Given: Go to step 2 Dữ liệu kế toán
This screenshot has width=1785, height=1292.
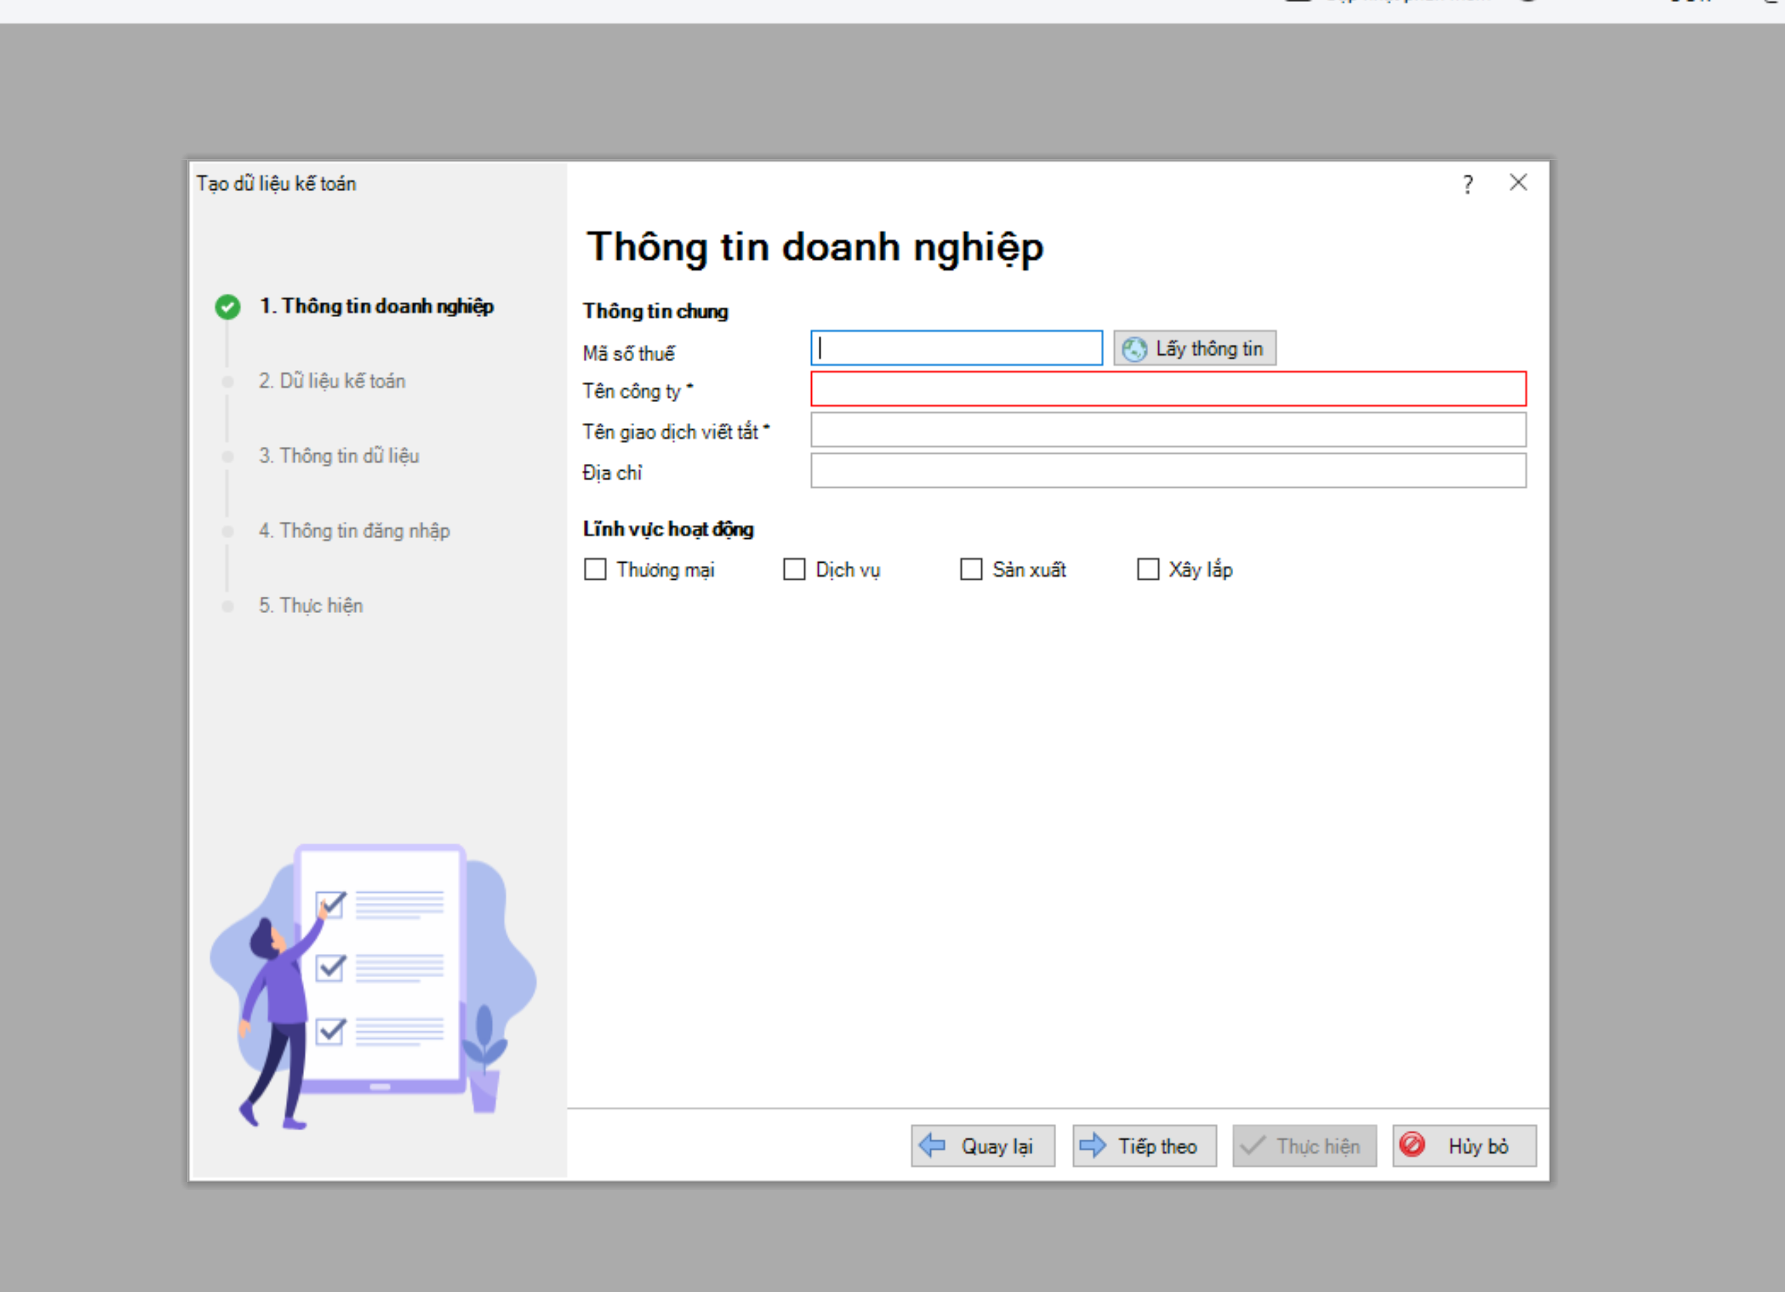Looking at the screenshot, I should [331, 381].
